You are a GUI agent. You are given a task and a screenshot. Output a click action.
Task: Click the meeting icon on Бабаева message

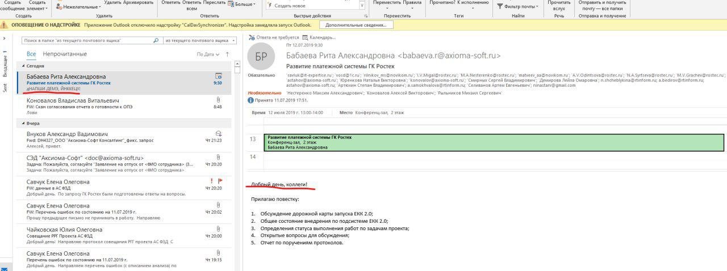coord(218,75)
